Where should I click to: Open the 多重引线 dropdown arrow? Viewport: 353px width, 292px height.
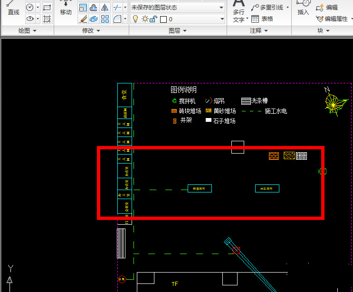pos(287,8)
